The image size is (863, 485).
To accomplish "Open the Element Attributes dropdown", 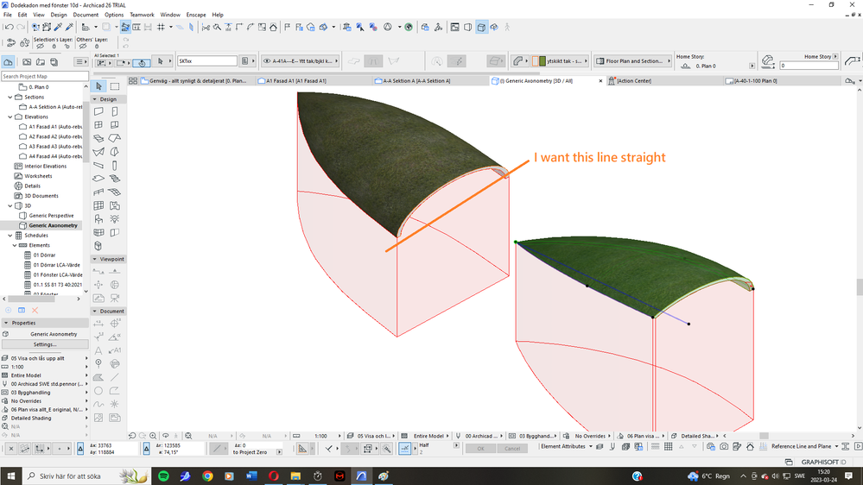I will point(567,446).
